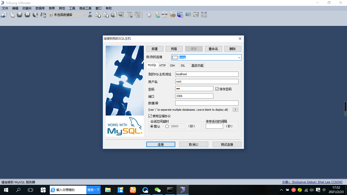Screen dimensions: 347x195
Task: Open the database synchronization wizard icon
Action: (x=157, y=15)
